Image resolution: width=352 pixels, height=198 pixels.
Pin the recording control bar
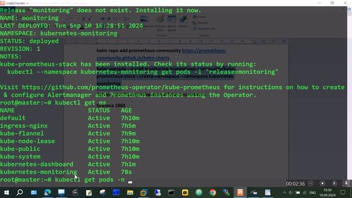pyautogui.click(x=346, y=183)
